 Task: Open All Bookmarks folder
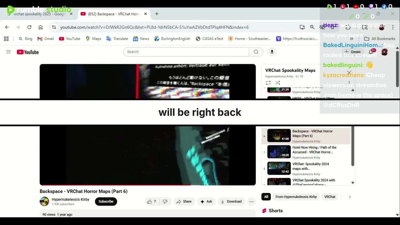coord(380,39)
